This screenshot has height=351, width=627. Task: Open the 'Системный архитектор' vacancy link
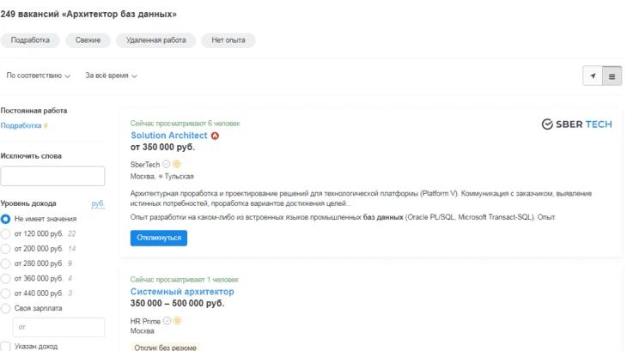point(182,292)
